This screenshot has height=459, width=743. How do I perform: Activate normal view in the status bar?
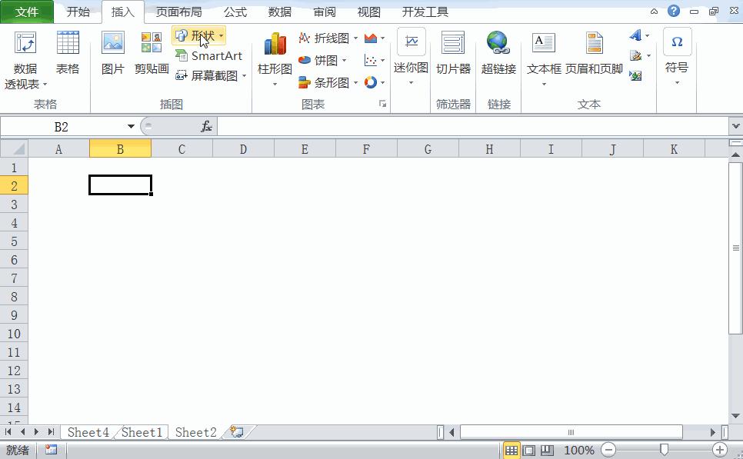(x=511, y=450)
